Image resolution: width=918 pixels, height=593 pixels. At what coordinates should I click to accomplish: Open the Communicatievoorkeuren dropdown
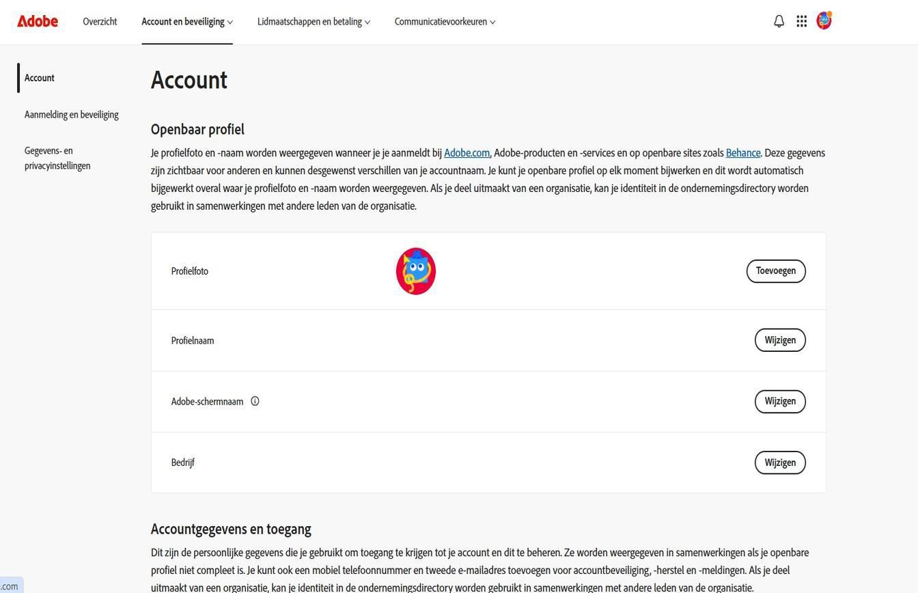(445, 21)
